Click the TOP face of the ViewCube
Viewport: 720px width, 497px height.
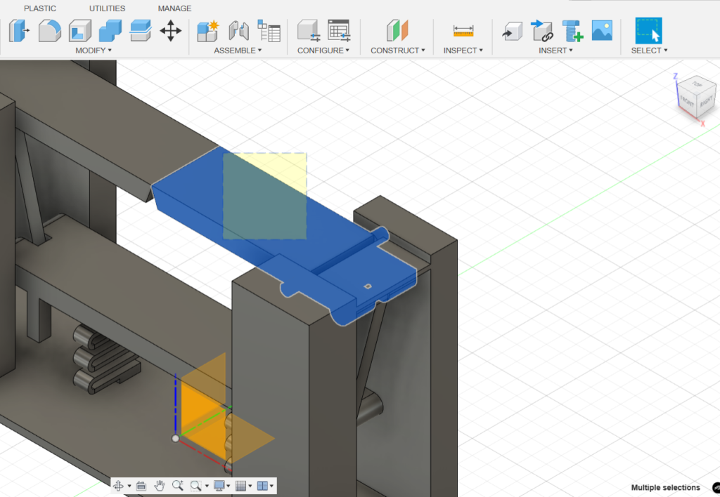[697, 84]
